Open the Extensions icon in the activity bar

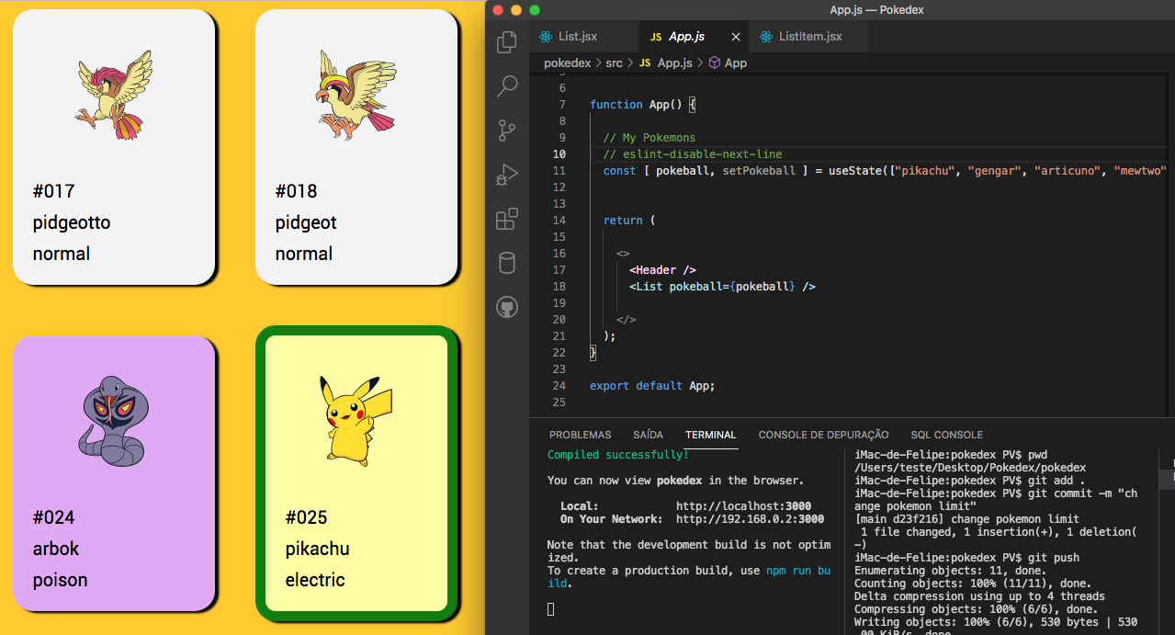[x=506, y=219]
